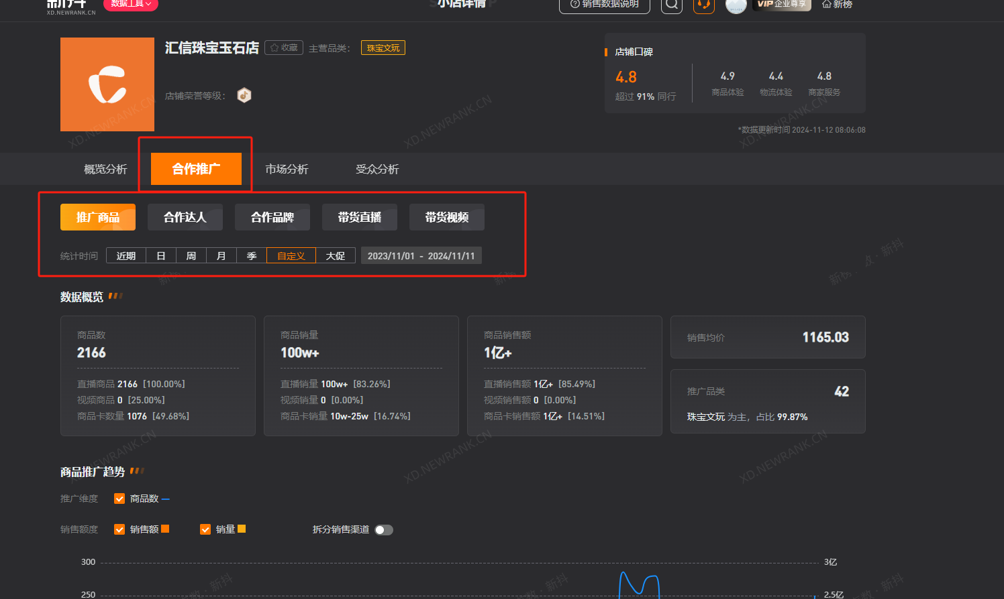This screenshot has height=599, width=1004.
Task: Choose 月 time range
Action: 221,256
